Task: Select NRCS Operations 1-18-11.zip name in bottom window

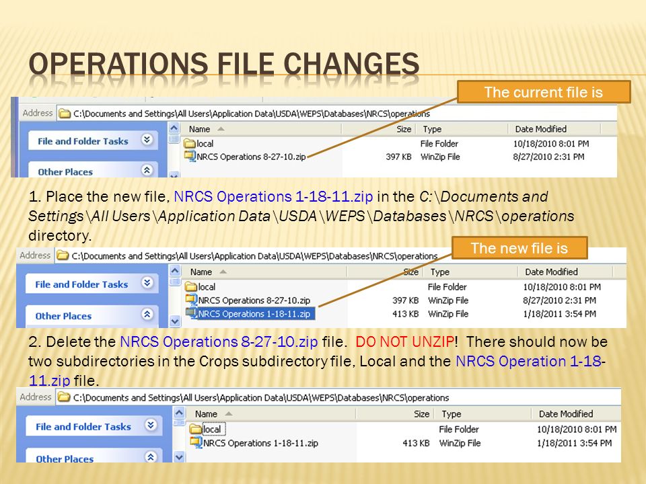Action: pos(261,443)
